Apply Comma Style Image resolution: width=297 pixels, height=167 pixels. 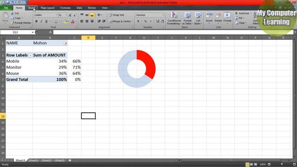[150, 21]
